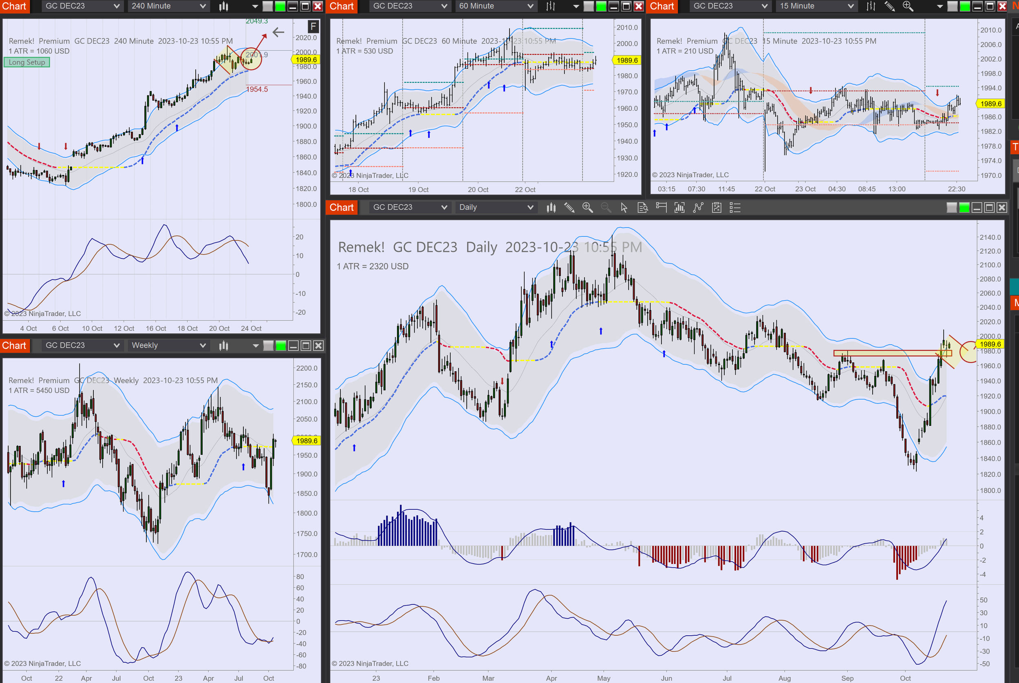This screenshot has height=683, width=1019.
Task: Select cursor pointer tool in Daily chart
Action: click(x=624, y=208)
